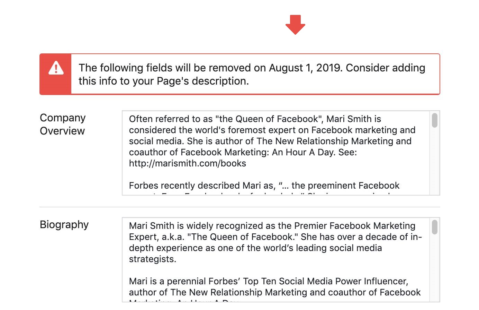The height and width of the screenshot is (310, 479).
Task: Click the Company Overview field label
Action: (63, 124)
